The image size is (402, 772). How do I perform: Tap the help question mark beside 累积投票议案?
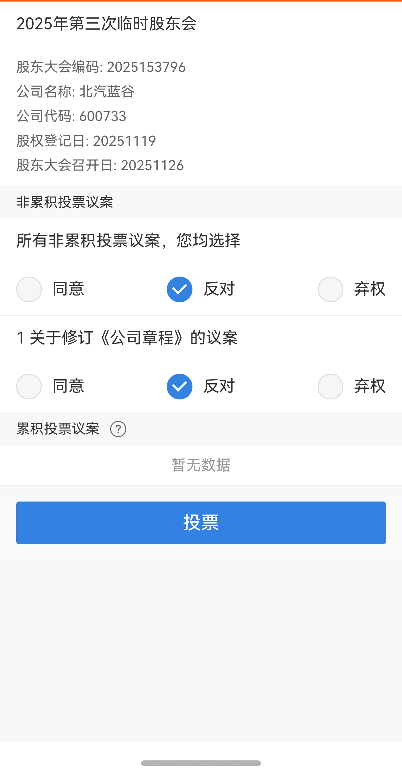(x=118, y=429)
